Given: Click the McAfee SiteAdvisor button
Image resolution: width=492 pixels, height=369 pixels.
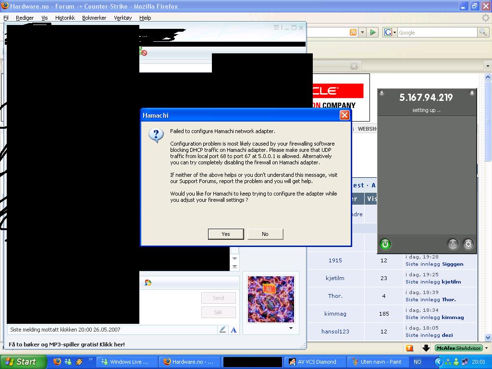Looking at the screenshot, I should tap(459, 348).
